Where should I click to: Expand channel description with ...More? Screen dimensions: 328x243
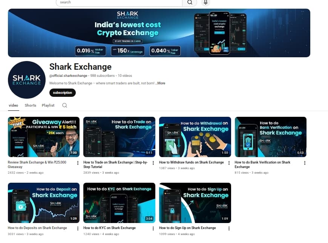(160, 83)
